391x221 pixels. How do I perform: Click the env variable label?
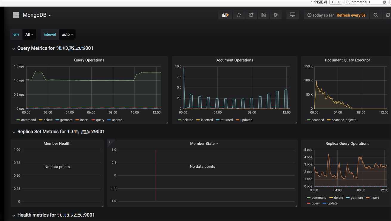tap(16, 35)
